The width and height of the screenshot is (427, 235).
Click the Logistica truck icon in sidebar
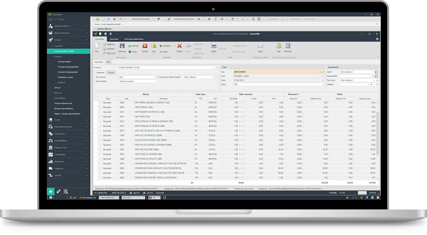(x=51, y=169)
